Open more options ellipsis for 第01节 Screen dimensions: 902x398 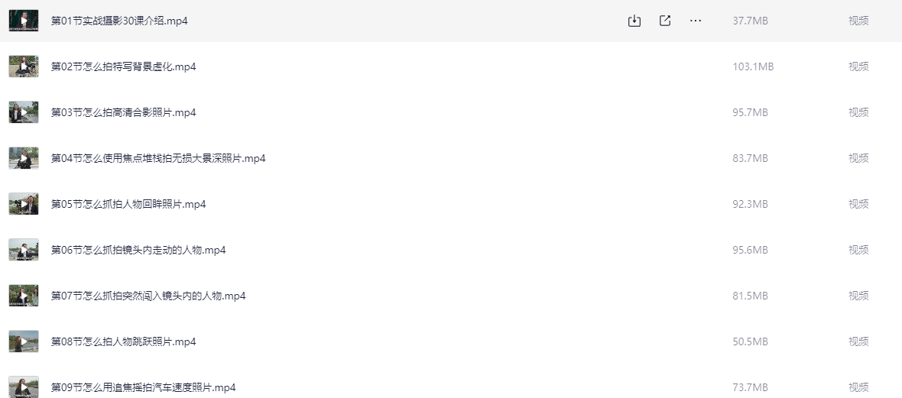696,21
